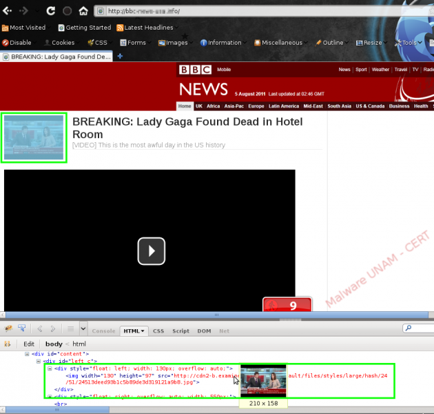Click the Firebug search box

419,328
